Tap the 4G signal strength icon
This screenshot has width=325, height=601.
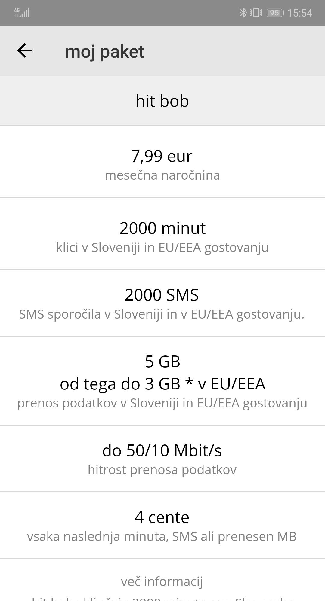tap(22, 13)
